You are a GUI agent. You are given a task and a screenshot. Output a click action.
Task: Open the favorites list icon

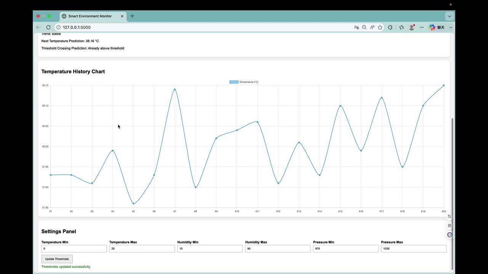(x=401, y=27)
